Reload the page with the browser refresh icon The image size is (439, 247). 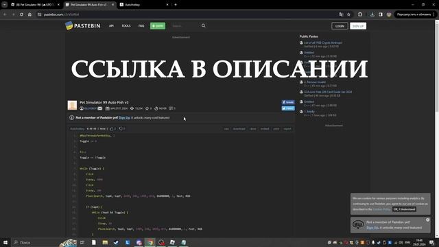tap(21, 14)
